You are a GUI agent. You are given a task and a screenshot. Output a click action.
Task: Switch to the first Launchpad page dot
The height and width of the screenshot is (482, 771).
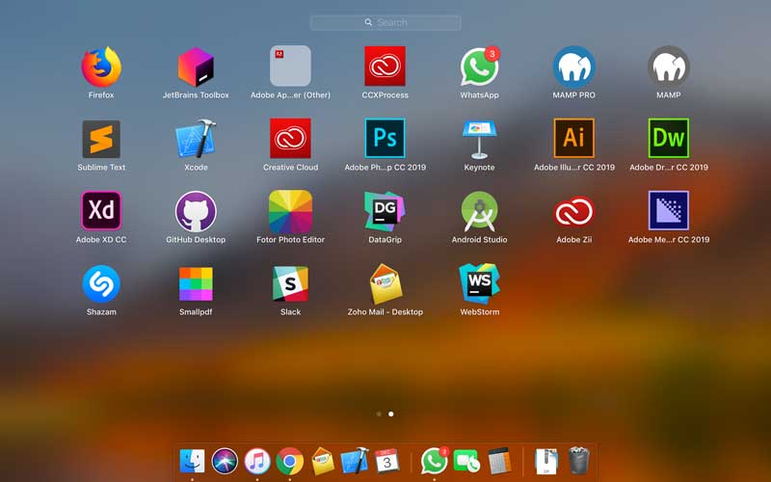(x=379, y=415)
